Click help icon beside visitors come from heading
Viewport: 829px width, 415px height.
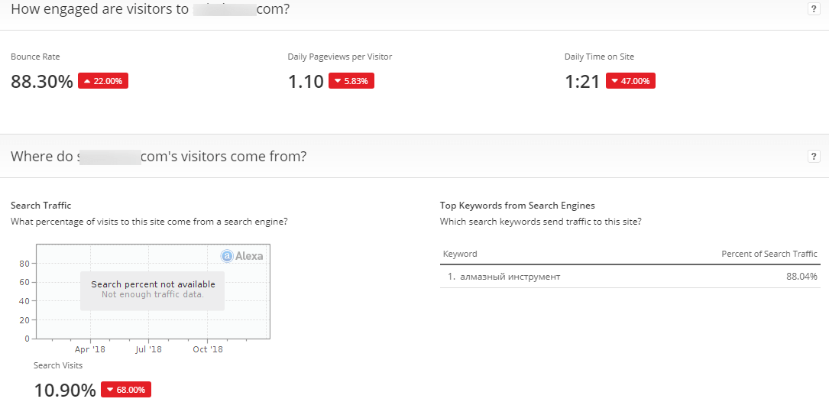[814, 156]
